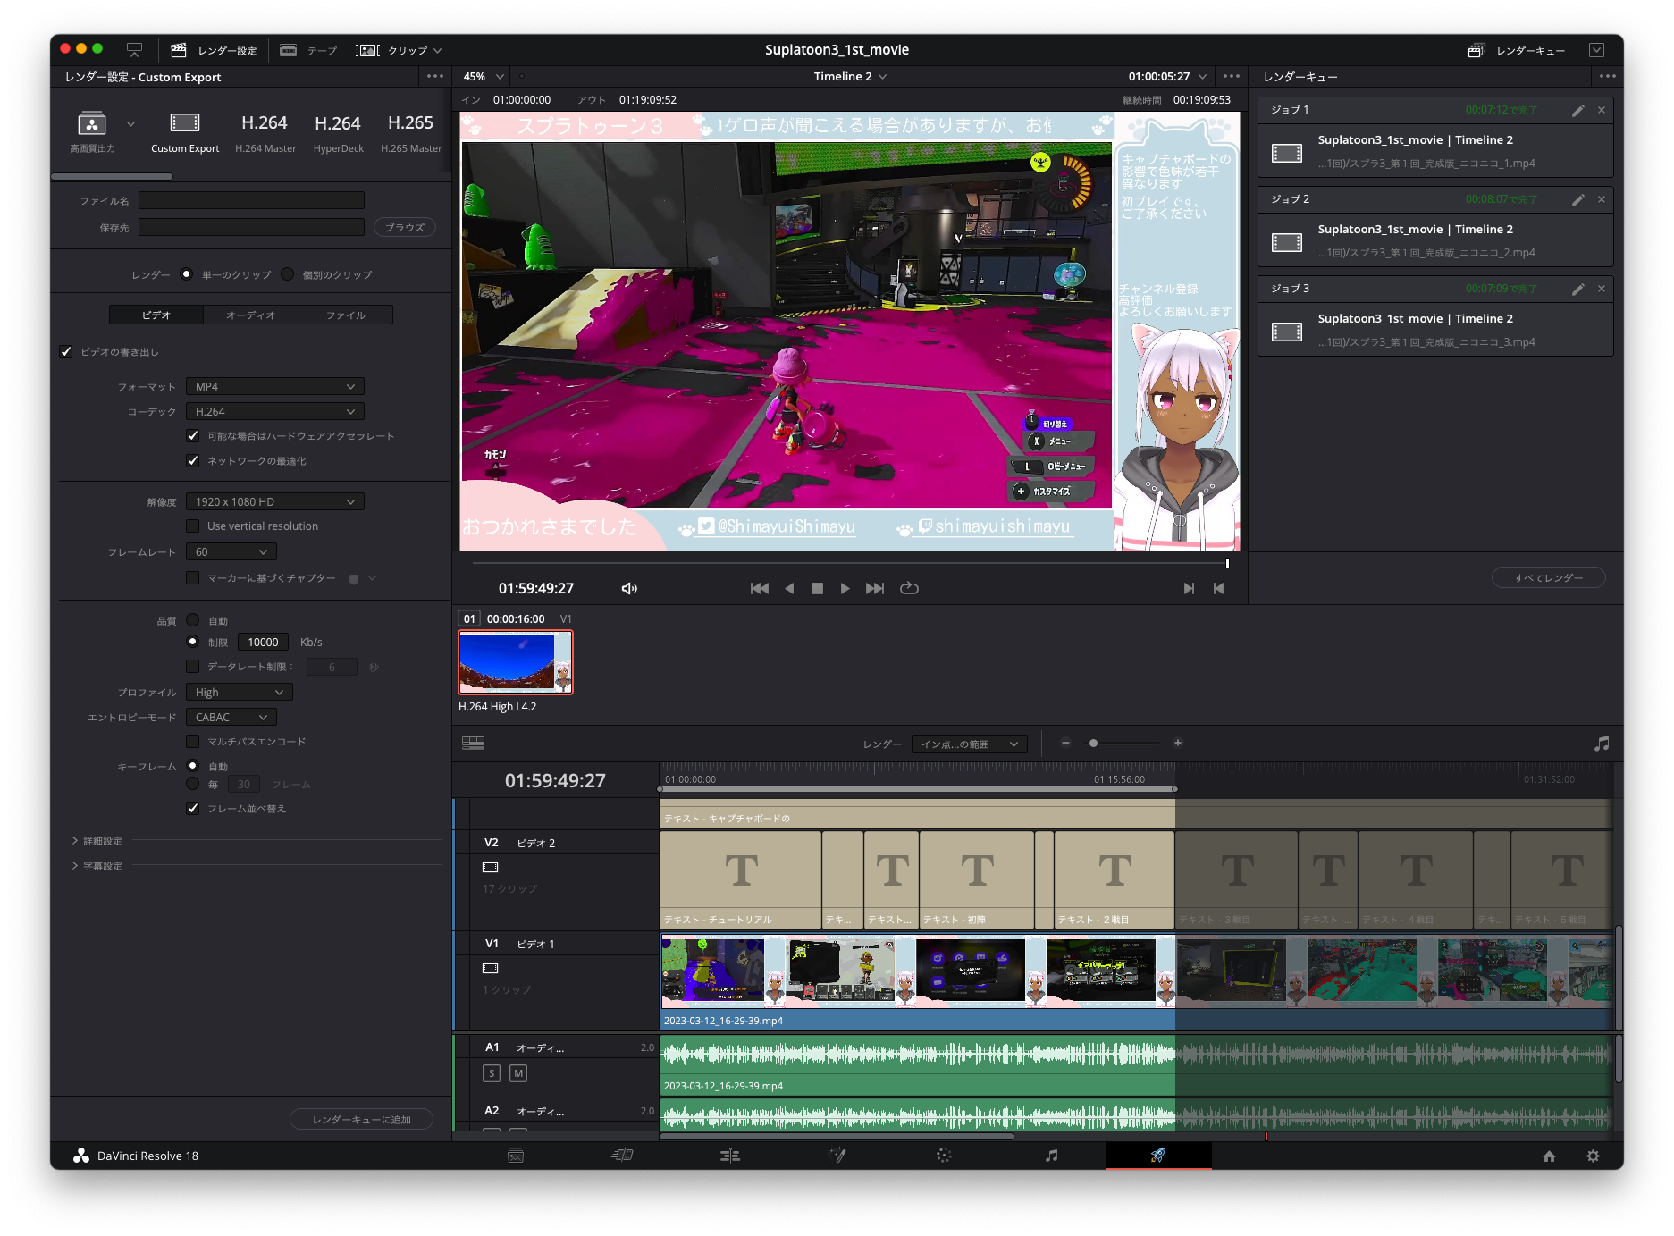Open Project Manager home icon
The height and width of the screenshot is (1236, 1674).
1549,1156
